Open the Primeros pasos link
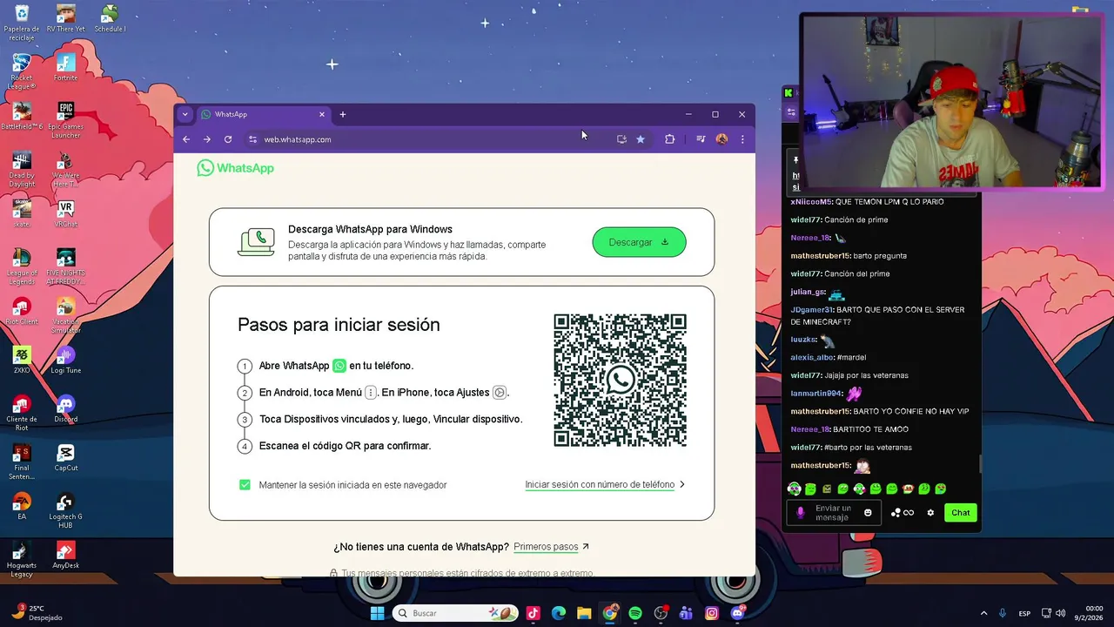Screen dimensions: 1114x627 pyautogui.click(x=546, y=547)
